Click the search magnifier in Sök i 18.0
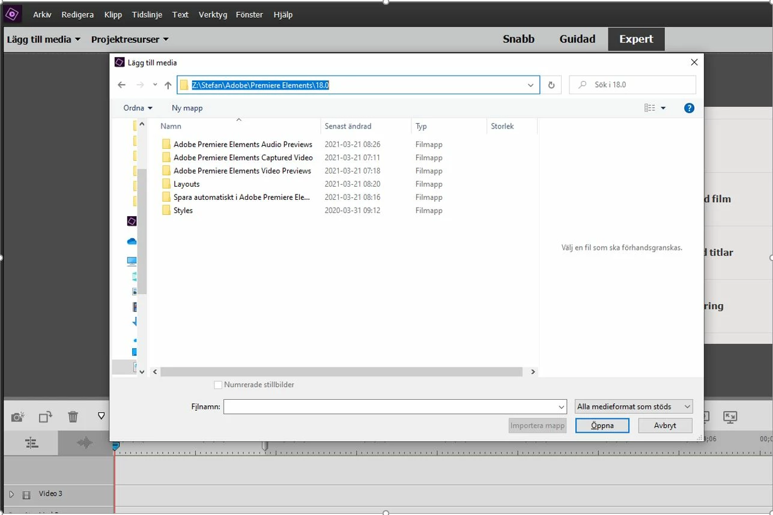 [x=582, y=85]
